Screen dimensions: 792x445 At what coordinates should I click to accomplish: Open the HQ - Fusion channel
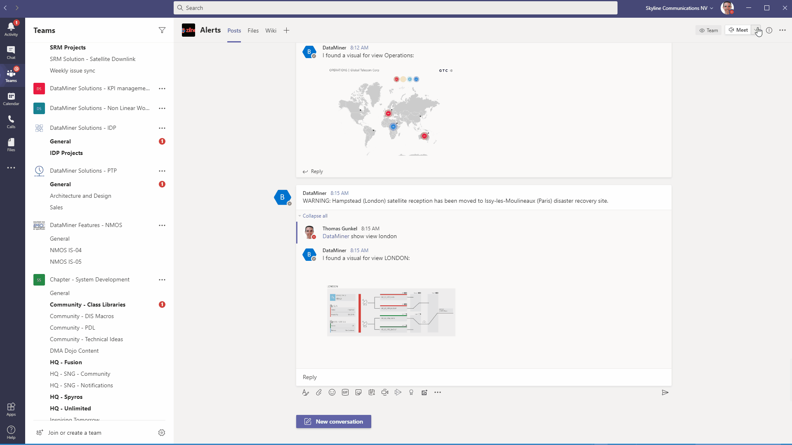coord(66,362)
